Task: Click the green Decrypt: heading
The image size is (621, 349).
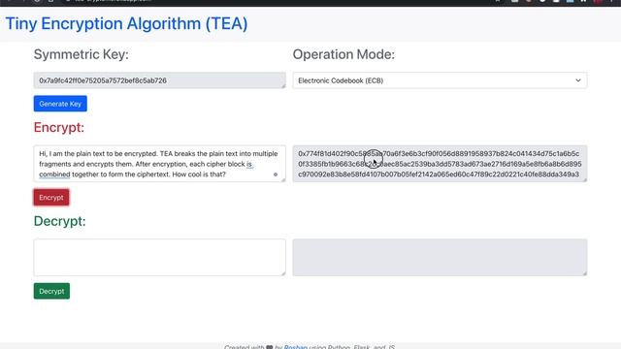Action: [60, 221]
